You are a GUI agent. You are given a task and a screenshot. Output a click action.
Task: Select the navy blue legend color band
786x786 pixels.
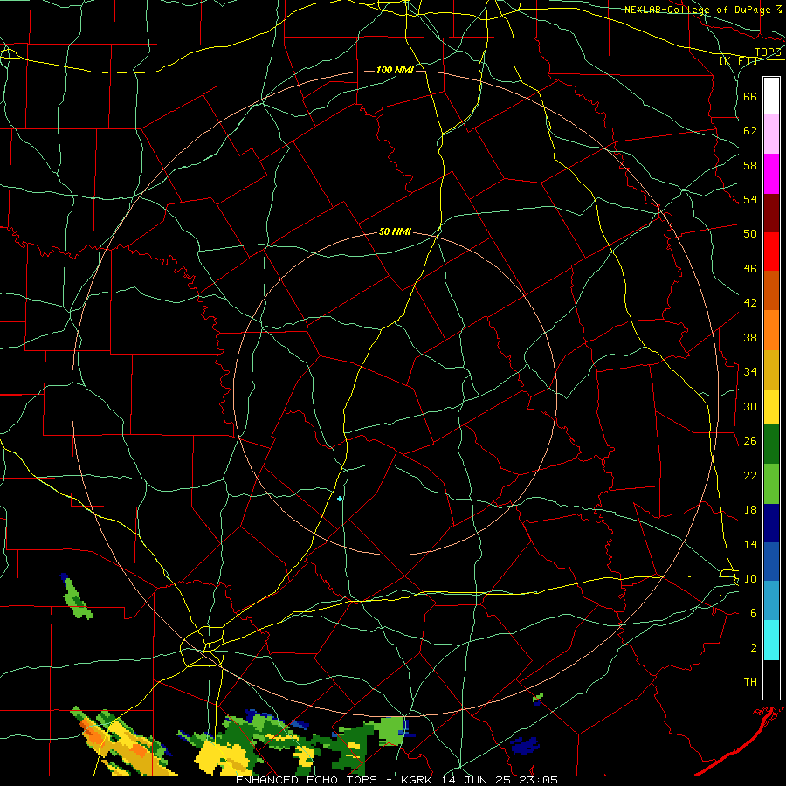[771, 523]
